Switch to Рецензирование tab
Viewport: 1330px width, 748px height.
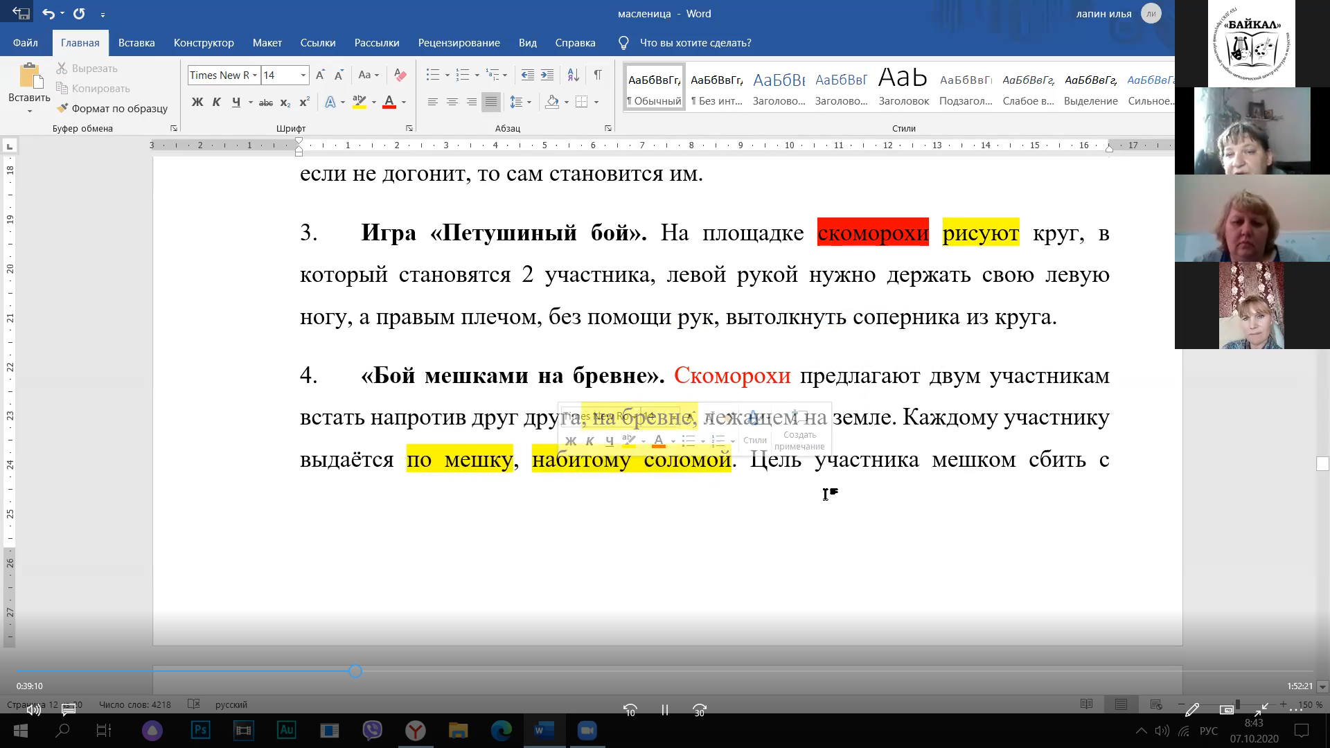click(x=459, y=43)
